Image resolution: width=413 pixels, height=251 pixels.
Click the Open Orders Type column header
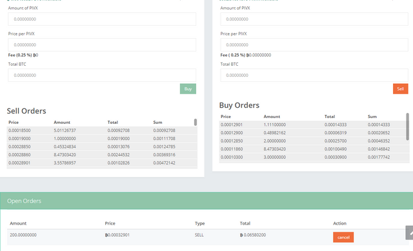[x=199, y=223]
